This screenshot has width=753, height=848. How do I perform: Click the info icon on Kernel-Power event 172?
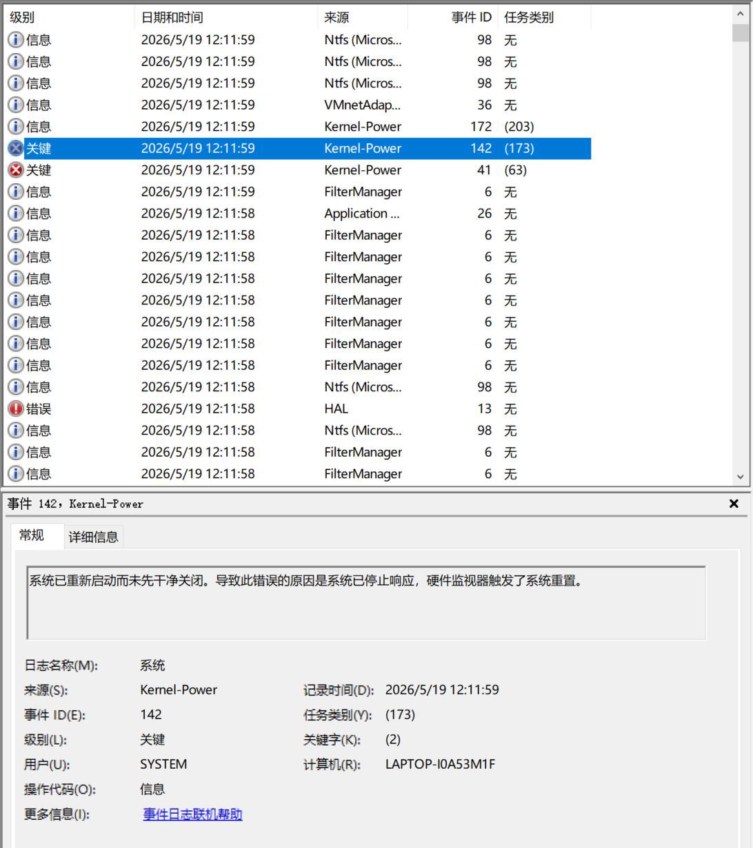15,127
